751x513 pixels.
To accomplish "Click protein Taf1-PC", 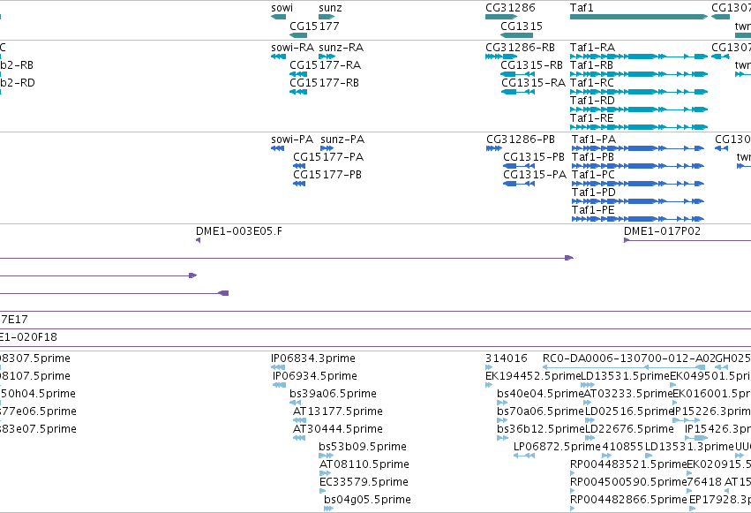I will click(x=593, y=175).
